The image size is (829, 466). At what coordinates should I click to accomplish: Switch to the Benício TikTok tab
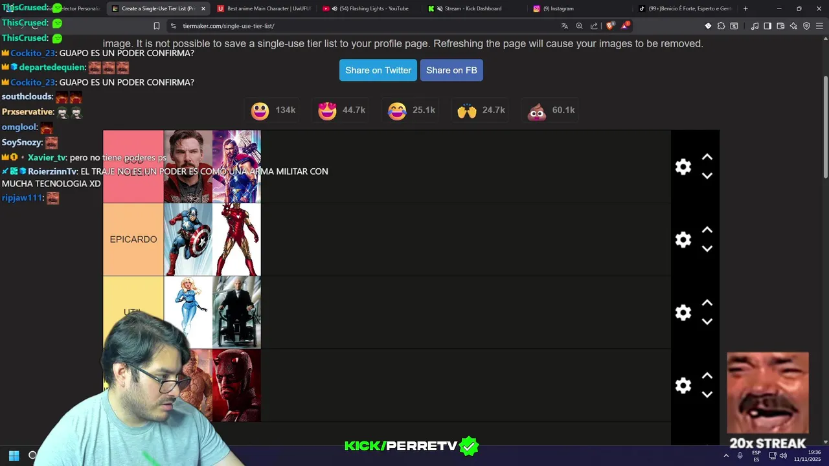pyautogui.click(x=685, y=8)
